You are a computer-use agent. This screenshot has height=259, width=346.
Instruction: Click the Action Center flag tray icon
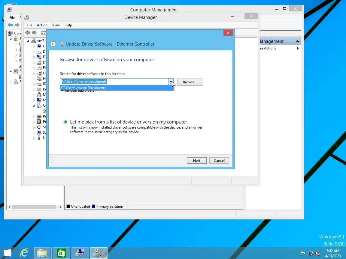[x=303, y=253]
